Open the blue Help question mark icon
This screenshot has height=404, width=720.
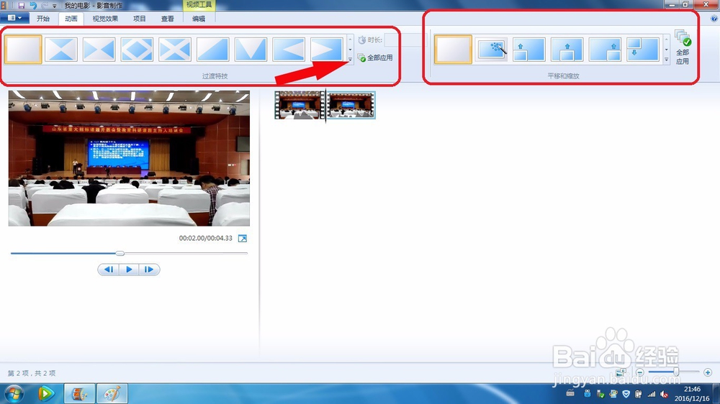714,19
